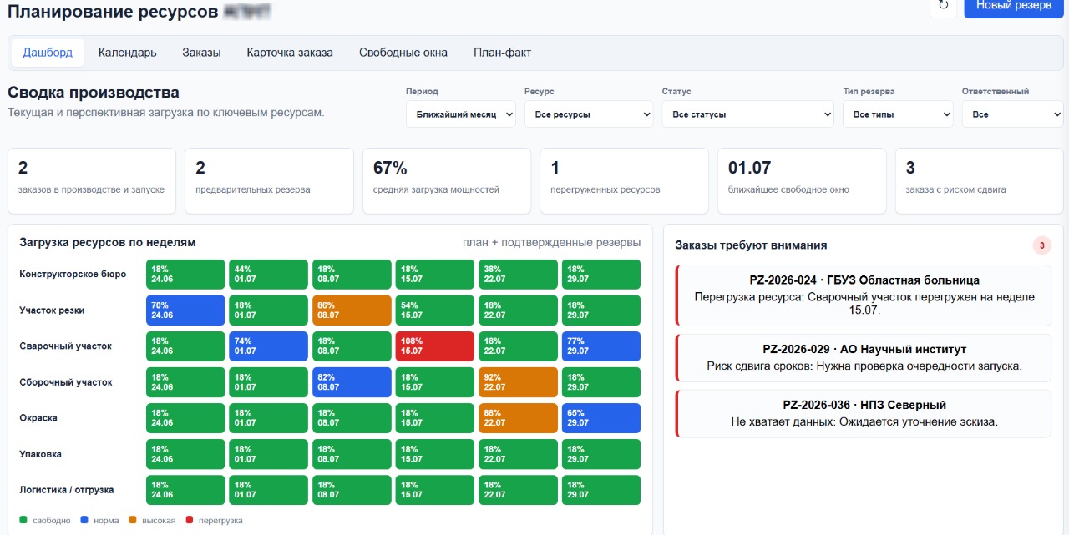Open the Заказы tab
This screenshot has height=535, width=1069.
[201, 53]
